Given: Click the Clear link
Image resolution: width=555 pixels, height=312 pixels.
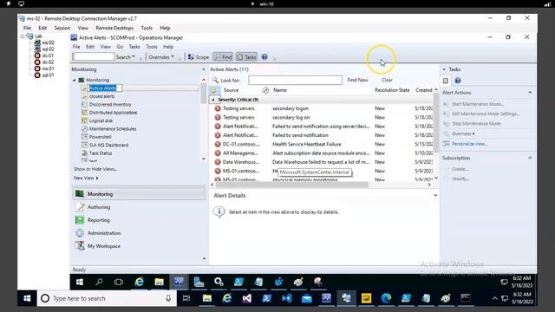Looking at the screenshot, I should click(387, 80).
